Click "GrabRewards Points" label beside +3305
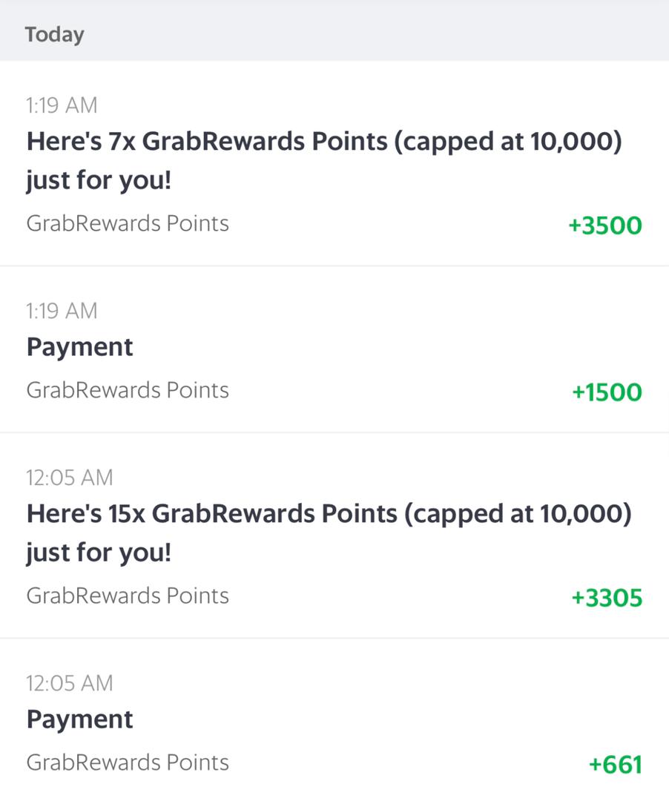Viewport: 669px width, 801px height. 128,596
